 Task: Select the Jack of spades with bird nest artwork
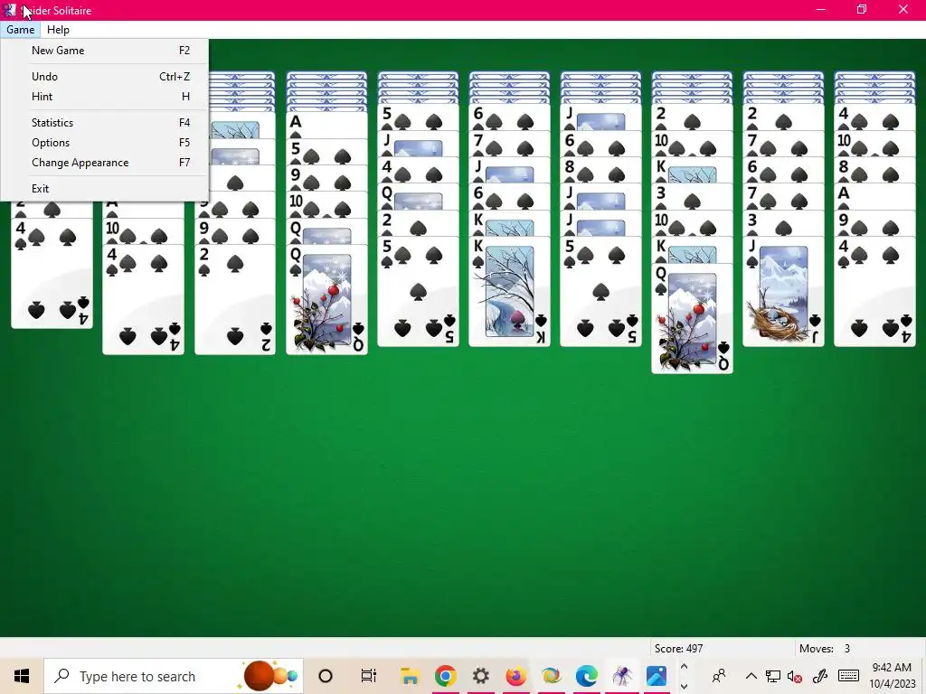point(783,292)
